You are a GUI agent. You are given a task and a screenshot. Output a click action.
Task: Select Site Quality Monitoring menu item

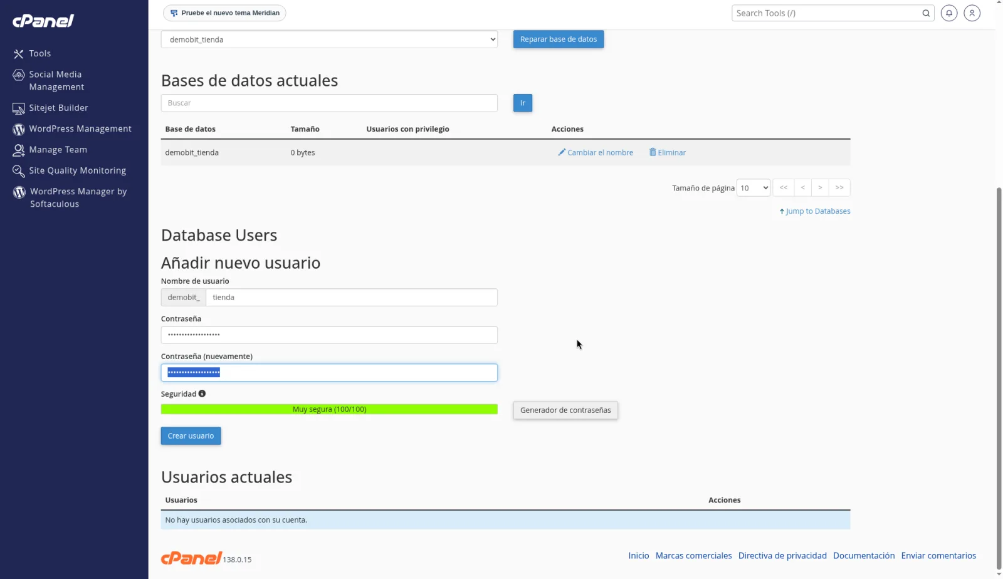(x=77, y=170)
